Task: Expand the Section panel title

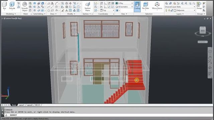Action: coord(87,14)
